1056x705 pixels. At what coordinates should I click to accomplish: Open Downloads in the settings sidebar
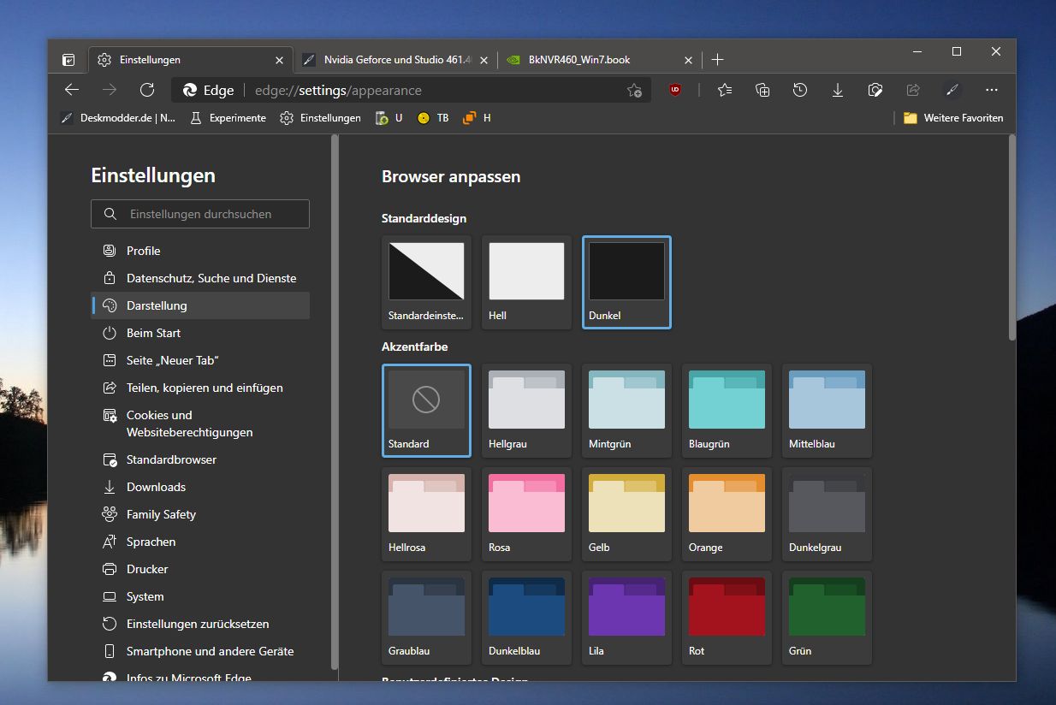[x=200, y=487]
